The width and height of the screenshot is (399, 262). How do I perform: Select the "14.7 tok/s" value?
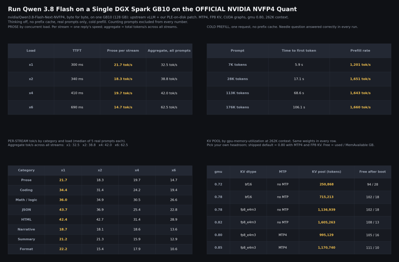pos(123,107)
